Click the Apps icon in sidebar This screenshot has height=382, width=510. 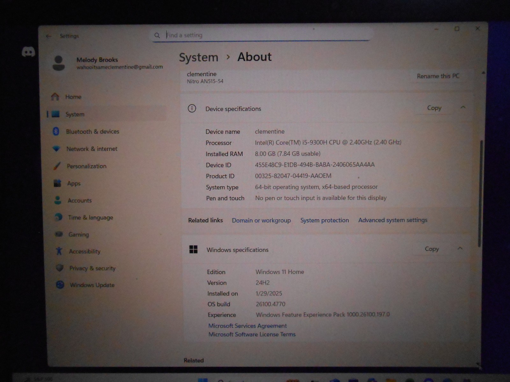tap(57, 183)
